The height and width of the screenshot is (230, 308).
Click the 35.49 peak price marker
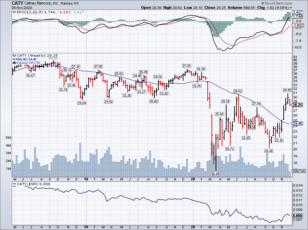[x=143, y=72]
